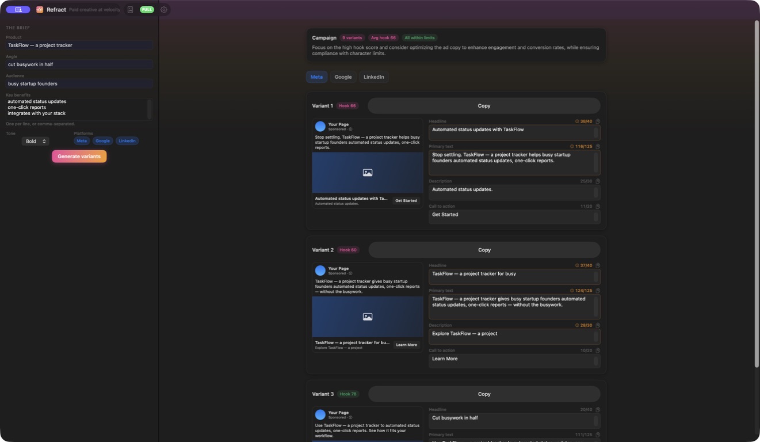The width and height of the screenshot is (760, 442).
Task: Click the Key benefits scrollbar
Action: (x=150, y=109)
